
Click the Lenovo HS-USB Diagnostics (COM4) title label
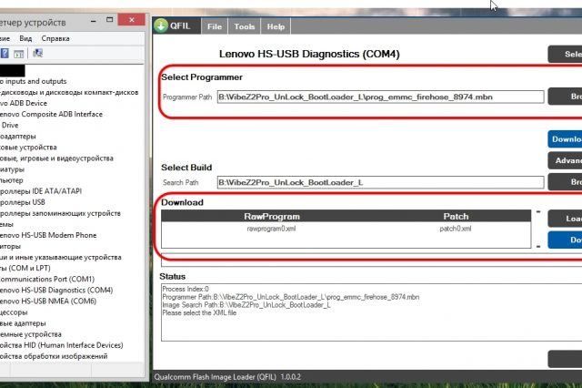point(309,54)
